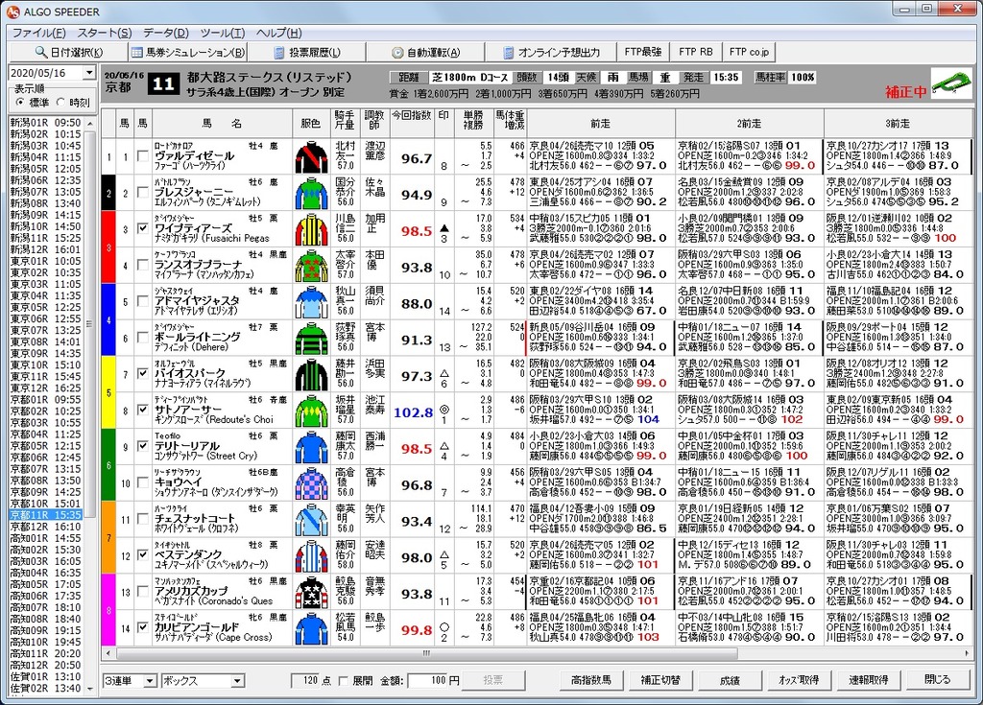The image size is (983, 705).
Task: Open the データ menu
Action: 165,33
